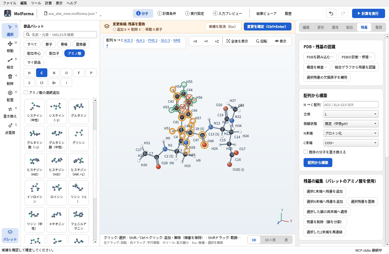Open file name dropdown chevron
Viewport: 389px width, 254px height.
click(x=100, y=16)
